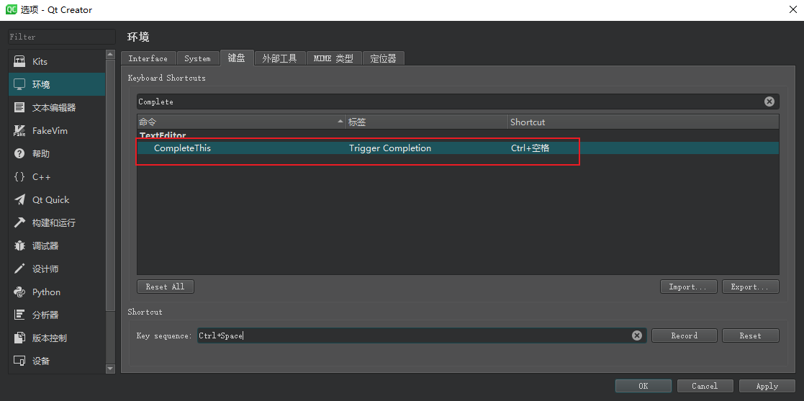The height and width of the screenshot is (401, 804).
Task: Click the Apply button
Action: (x=767, y=386)
